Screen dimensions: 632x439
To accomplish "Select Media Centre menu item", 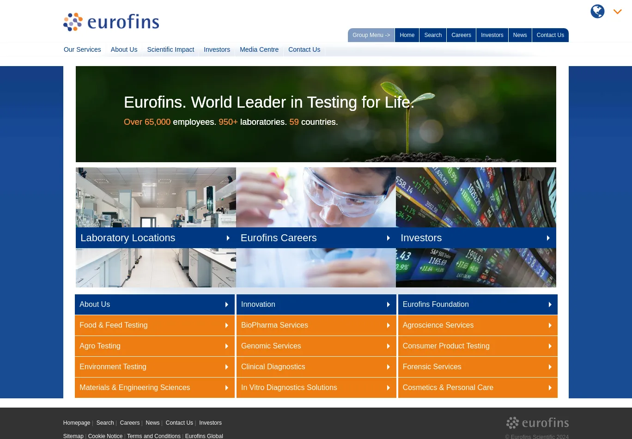I will pos(259,49).
